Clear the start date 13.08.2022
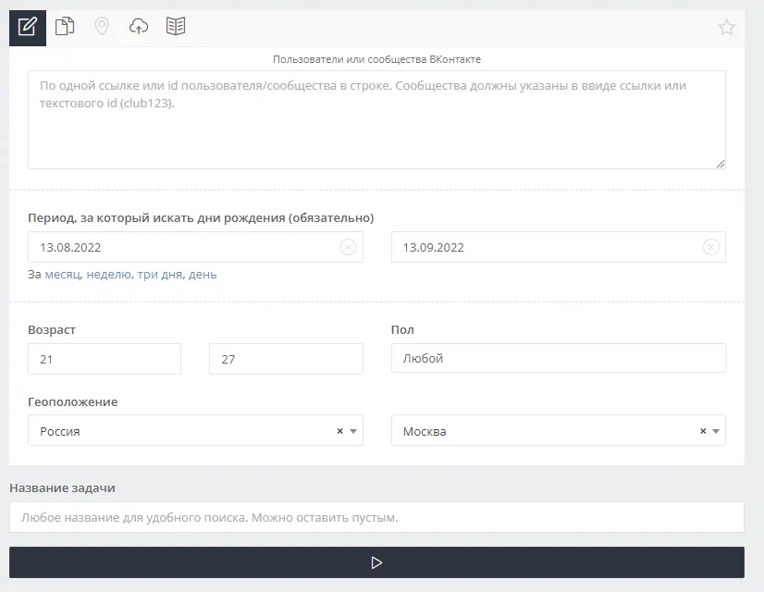764x592 pixels. coord(348,247)
